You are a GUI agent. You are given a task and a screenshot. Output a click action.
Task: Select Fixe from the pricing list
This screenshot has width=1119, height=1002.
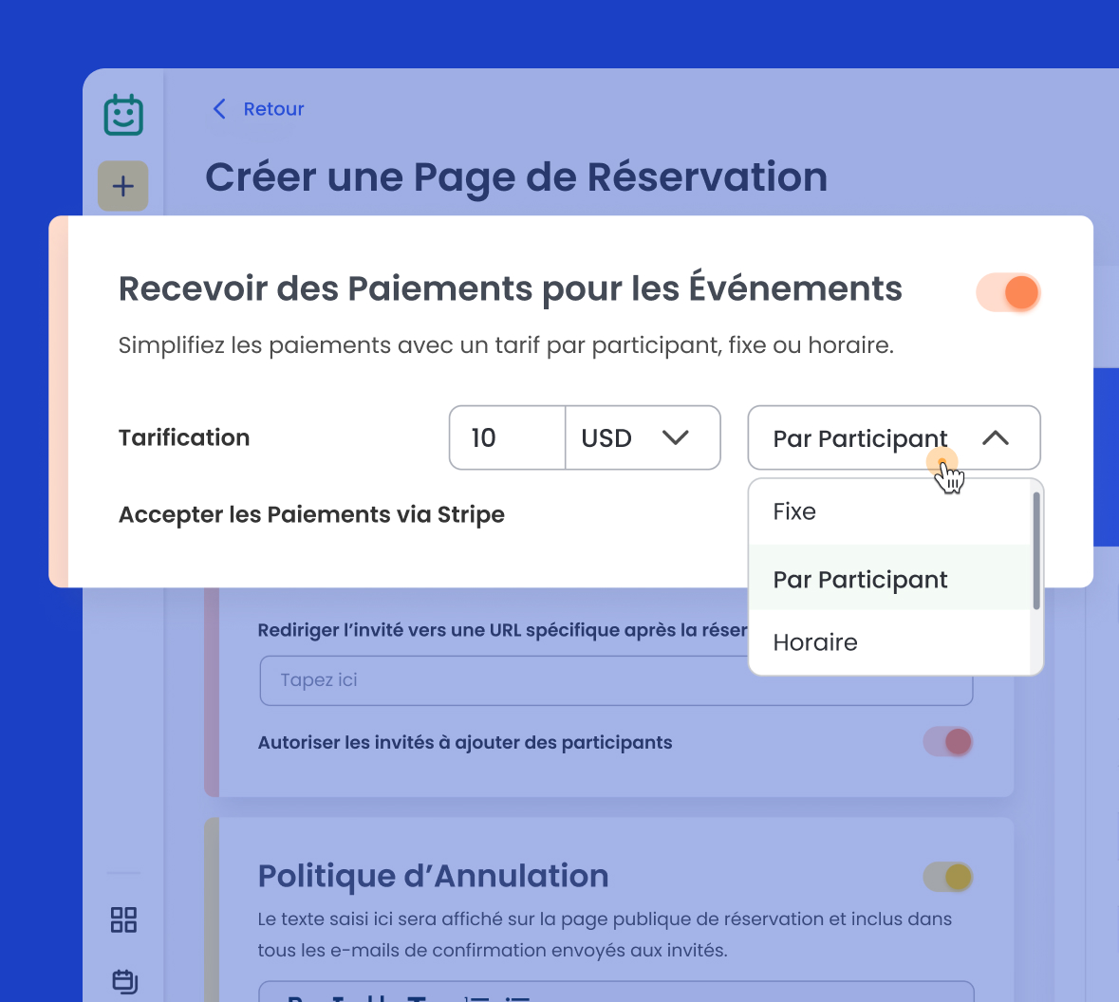(x=794, y=512)
